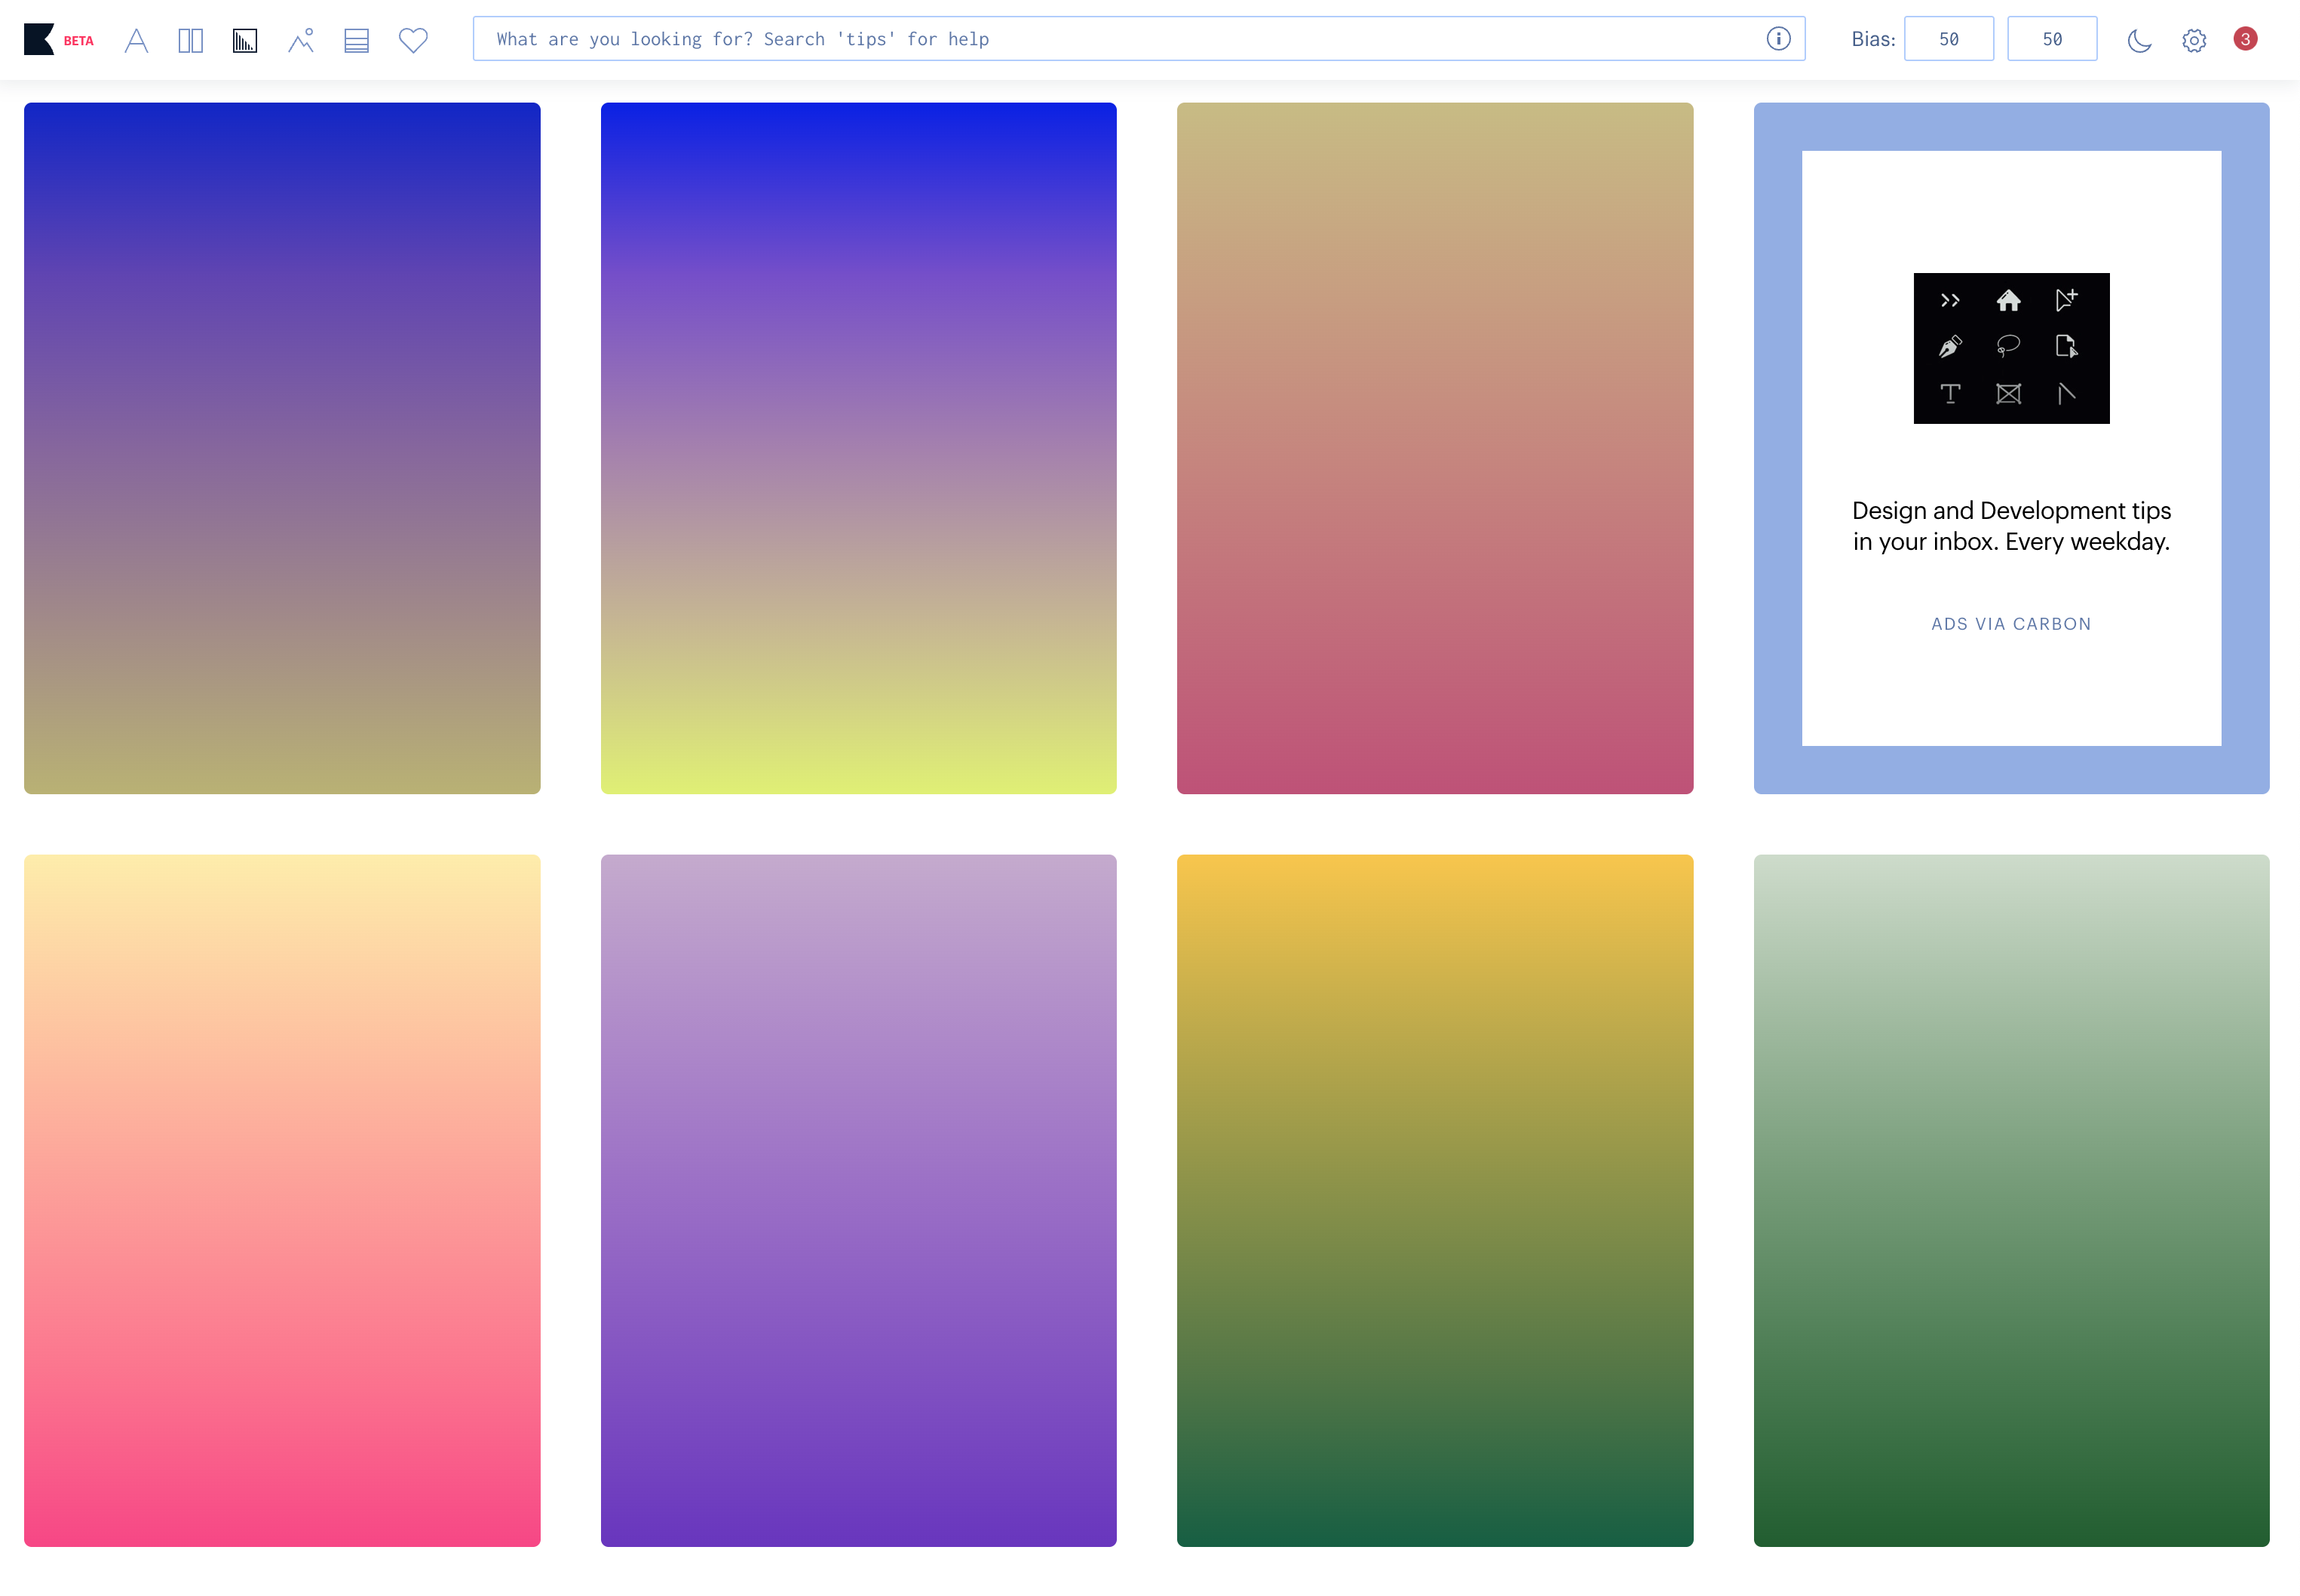The height and width of the screenshot is (1596, 2300).
Task: Open the typography view (A icon)
Action: 136,40
